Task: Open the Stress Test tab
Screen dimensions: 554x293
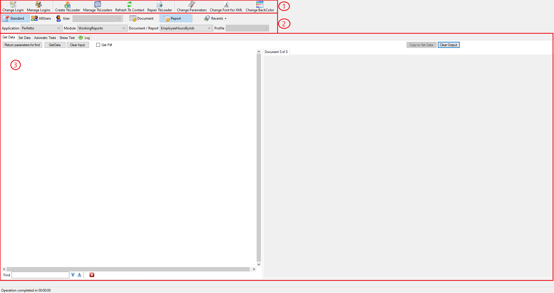Action: (x=67, y=38)
